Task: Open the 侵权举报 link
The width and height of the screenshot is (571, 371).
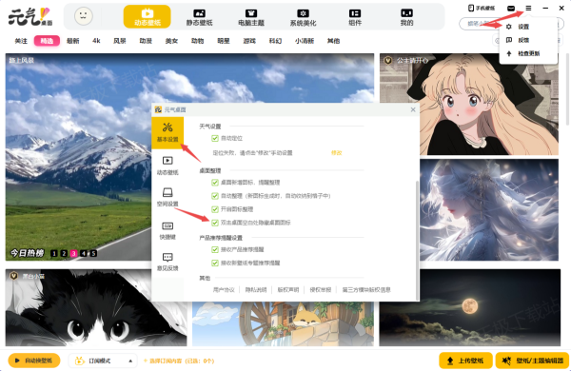Action: 321,290
